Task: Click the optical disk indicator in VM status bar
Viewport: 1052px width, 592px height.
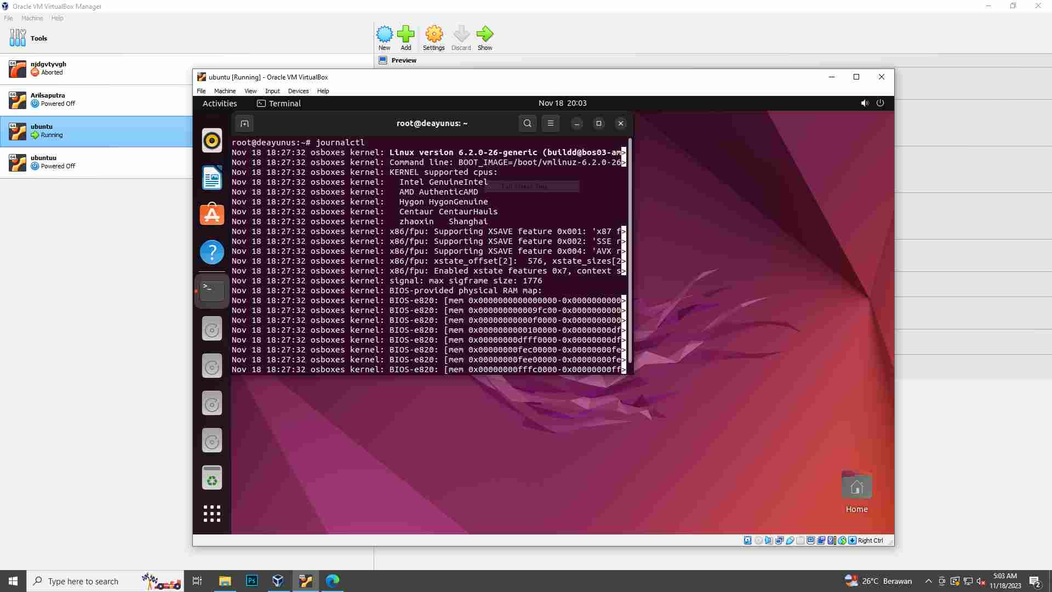Action: 758,540
